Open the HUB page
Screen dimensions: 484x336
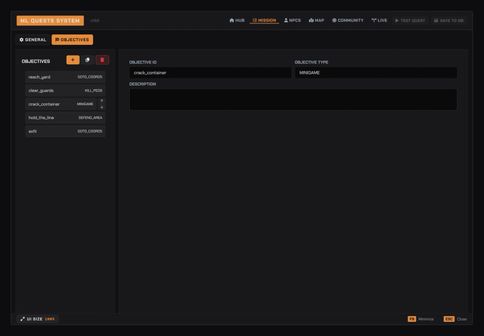(237, 20)
